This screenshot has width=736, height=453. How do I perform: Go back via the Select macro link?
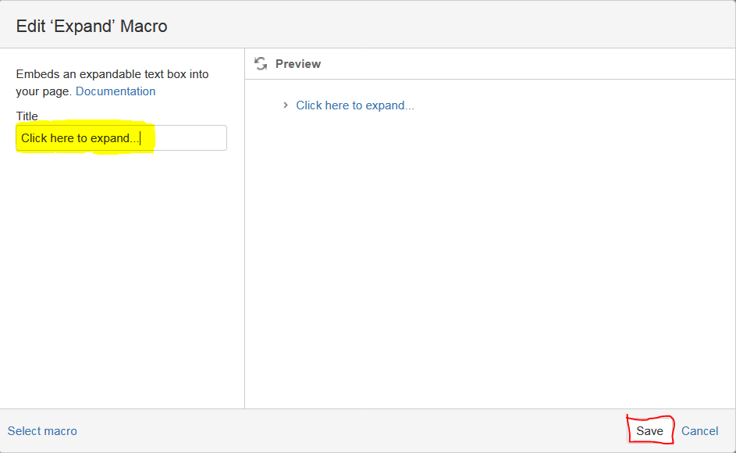[x=42, y=431]
